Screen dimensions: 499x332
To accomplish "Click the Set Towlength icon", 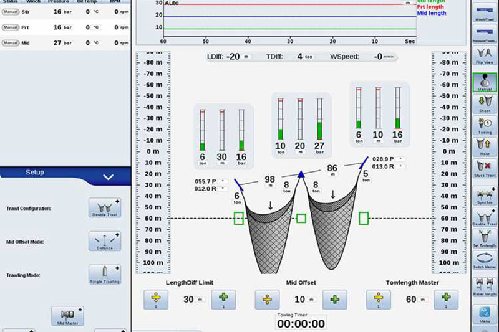I will point(485,238).
